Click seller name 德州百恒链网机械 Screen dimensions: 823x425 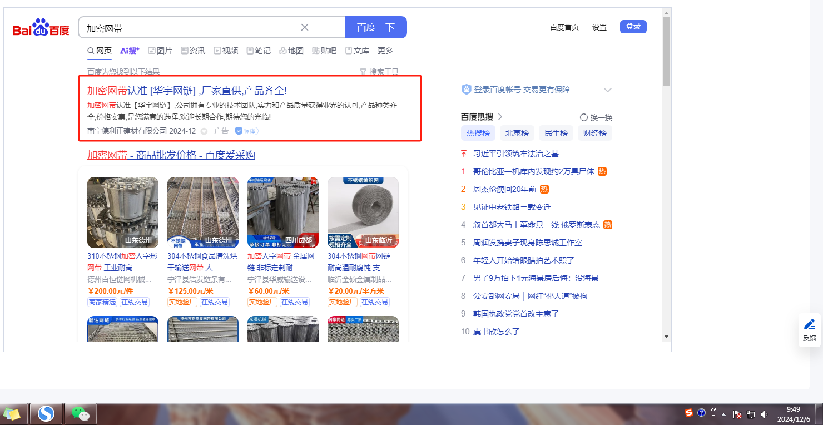pos(119,279)
